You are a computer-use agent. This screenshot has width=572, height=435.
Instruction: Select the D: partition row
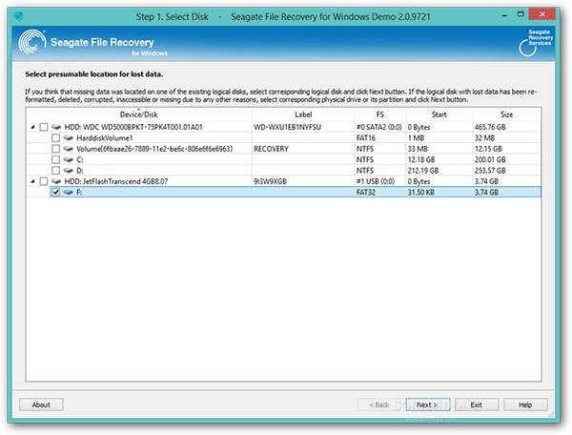(x=283, y=171)
